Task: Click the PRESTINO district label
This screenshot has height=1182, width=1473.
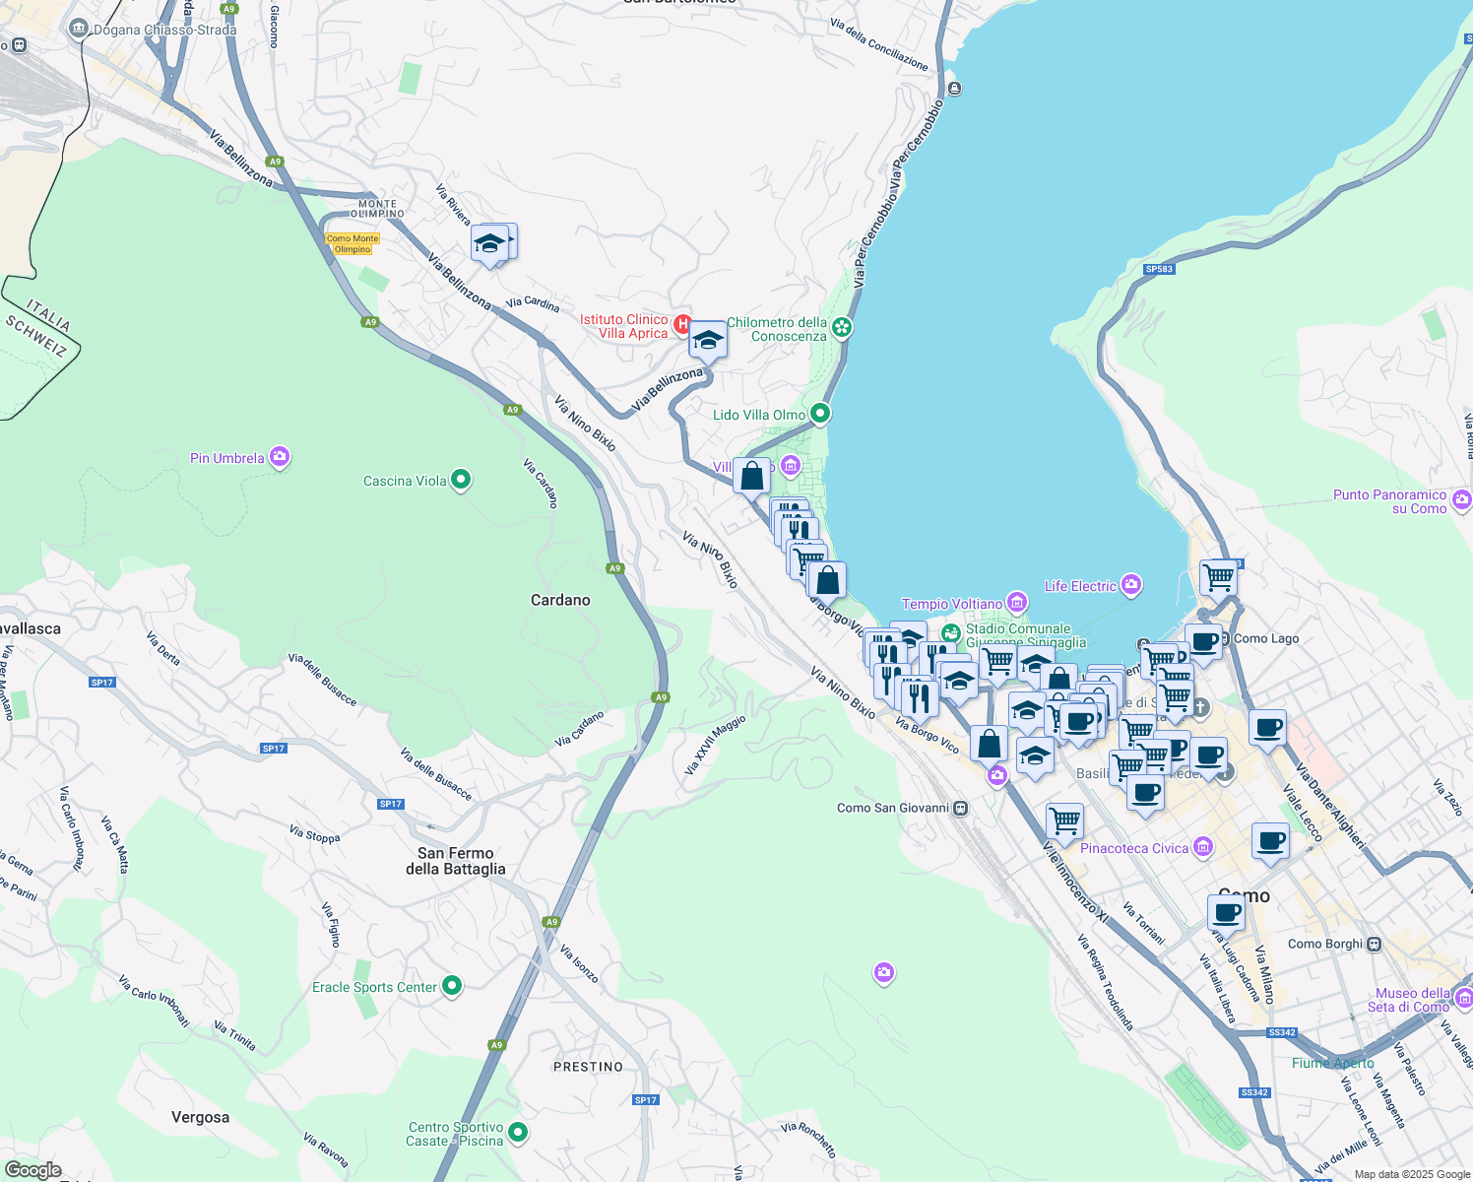Action: tap(588, 1067)
